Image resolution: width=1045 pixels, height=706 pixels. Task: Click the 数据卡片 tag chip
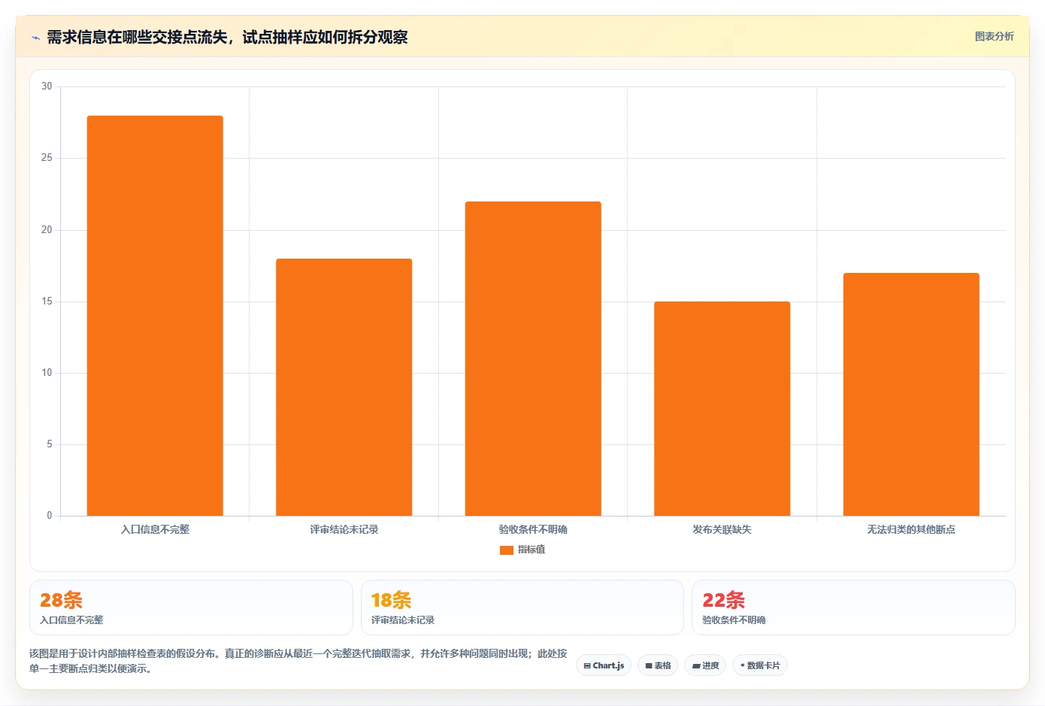tap(760, 665)
